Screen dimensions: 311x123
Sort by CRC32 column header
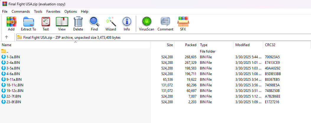coord(286,45)
